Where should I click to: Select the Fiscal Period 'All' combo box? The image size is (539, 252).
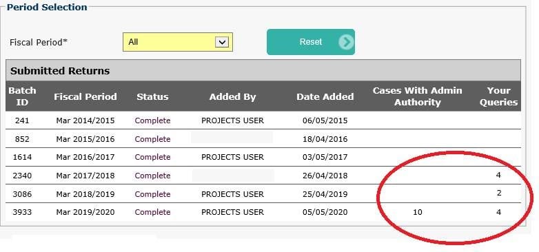[x=178, y=42]
